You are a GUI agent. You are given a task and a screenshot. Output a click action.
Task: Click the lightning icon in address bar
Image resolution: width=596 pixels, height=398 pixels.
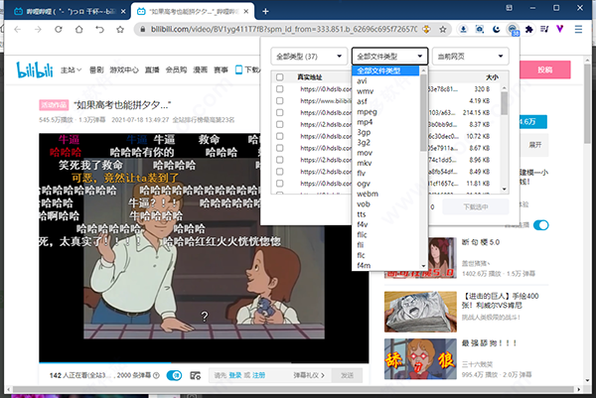[x=426, y=29]
